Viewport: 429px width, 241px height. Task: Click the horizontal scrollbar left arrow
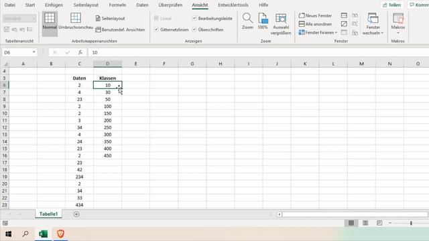279,214
